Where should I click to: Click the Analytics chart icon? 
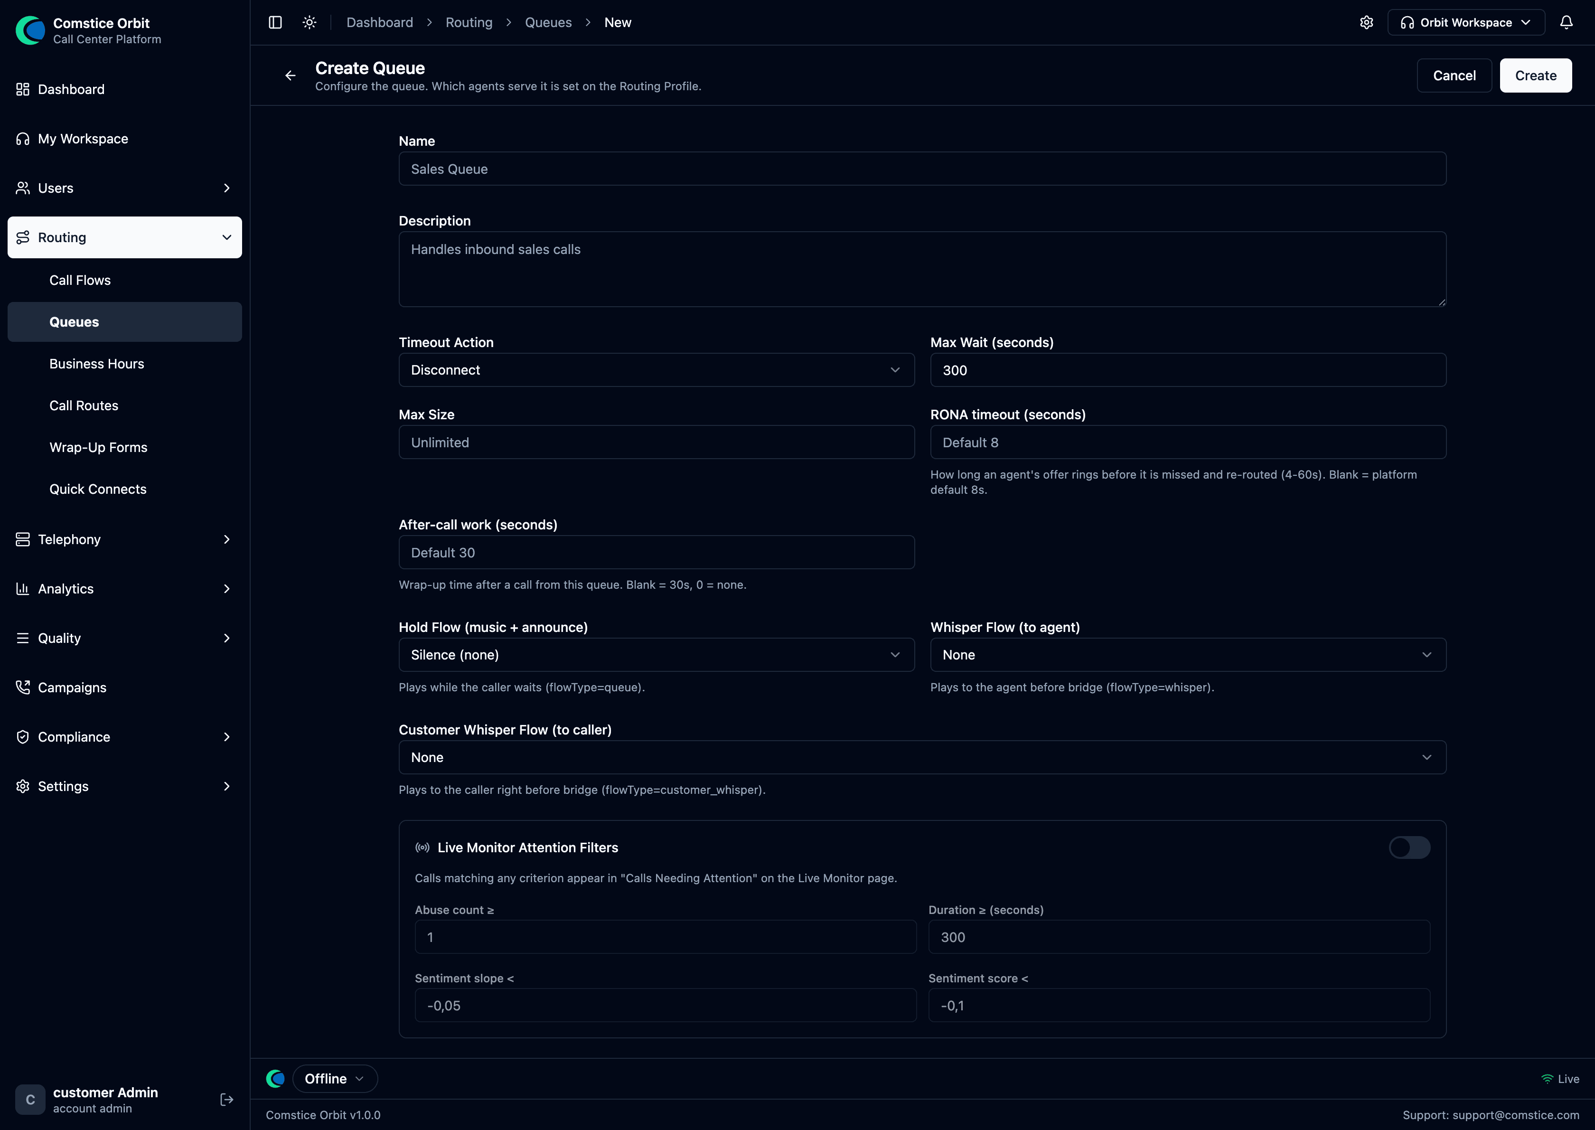tap(23, 589)
